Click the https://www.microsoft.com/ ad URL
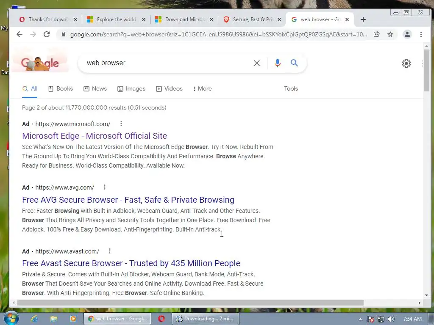The width and height of the screenshot is (434, 325). 73,124
